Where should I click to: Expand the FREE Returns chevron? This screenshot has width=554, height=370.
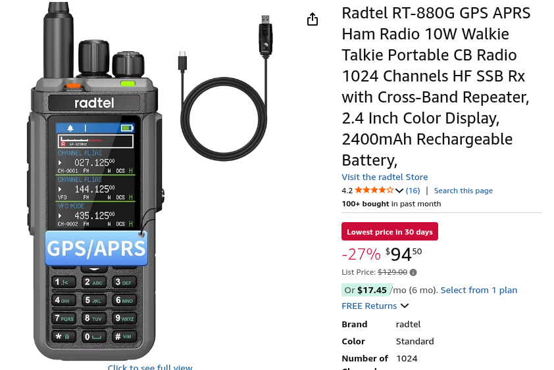click(405, 306)
